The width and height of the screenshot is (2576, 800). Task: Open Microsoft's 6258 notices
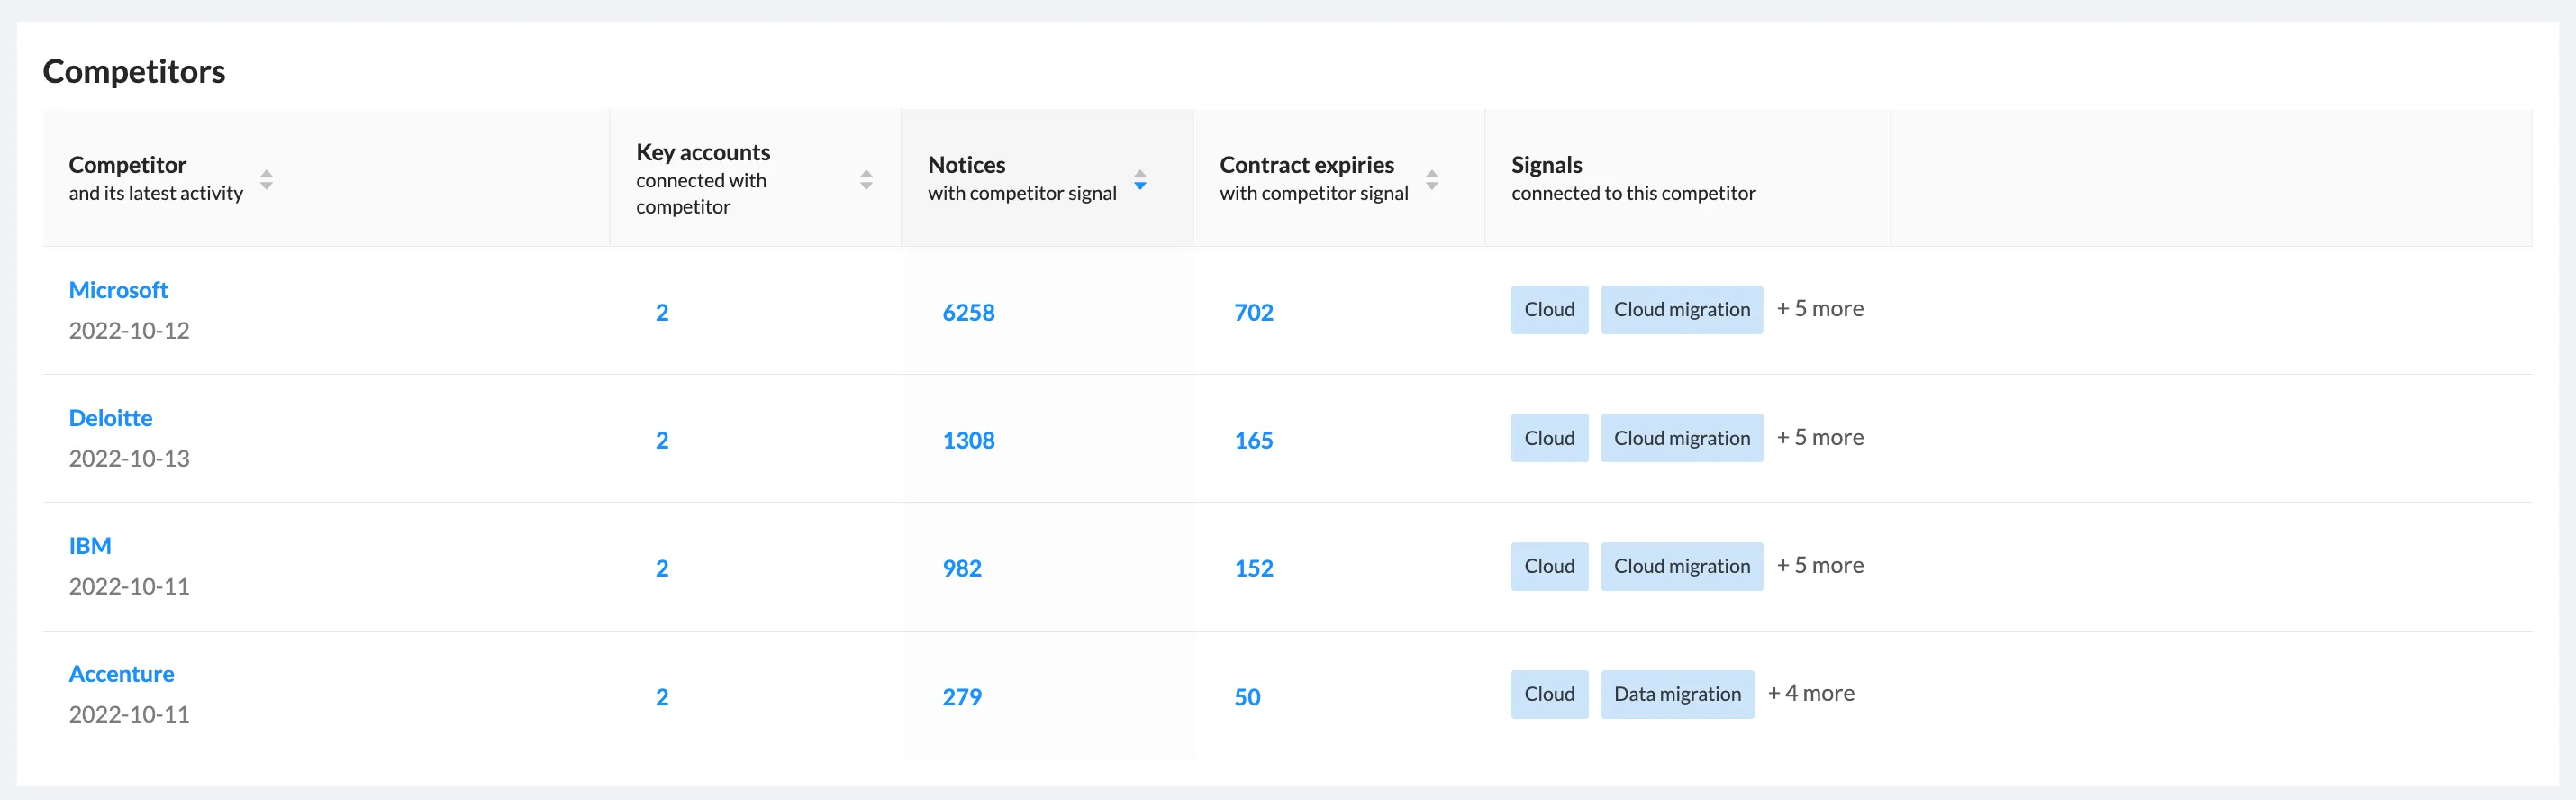pyautogui.click(x=968, y=312)
